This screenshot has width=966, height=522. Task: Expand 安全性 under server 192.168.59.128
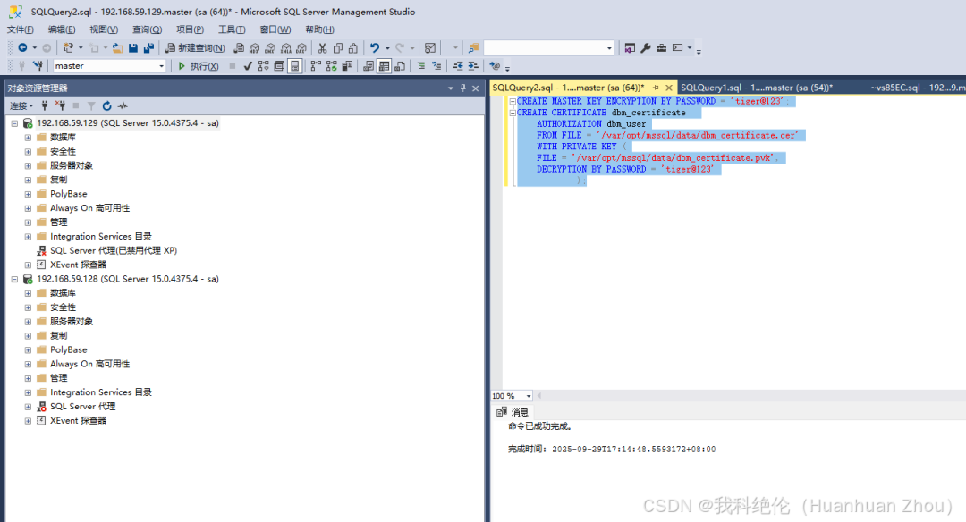coord(28,307)
